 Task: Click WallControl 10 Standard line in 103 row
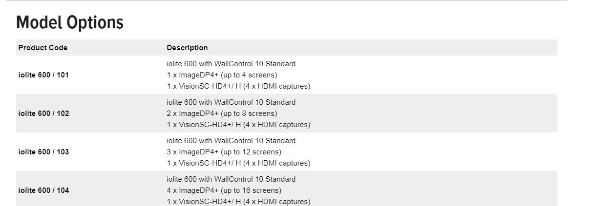(231, 141)
